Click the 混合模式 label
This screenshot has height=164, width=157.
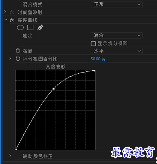[32, 5]
